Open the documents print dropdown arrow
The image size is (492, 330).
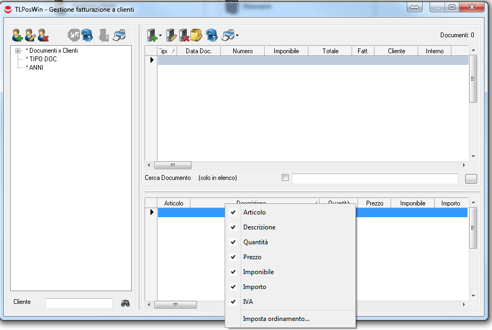(x=237, y=36)
